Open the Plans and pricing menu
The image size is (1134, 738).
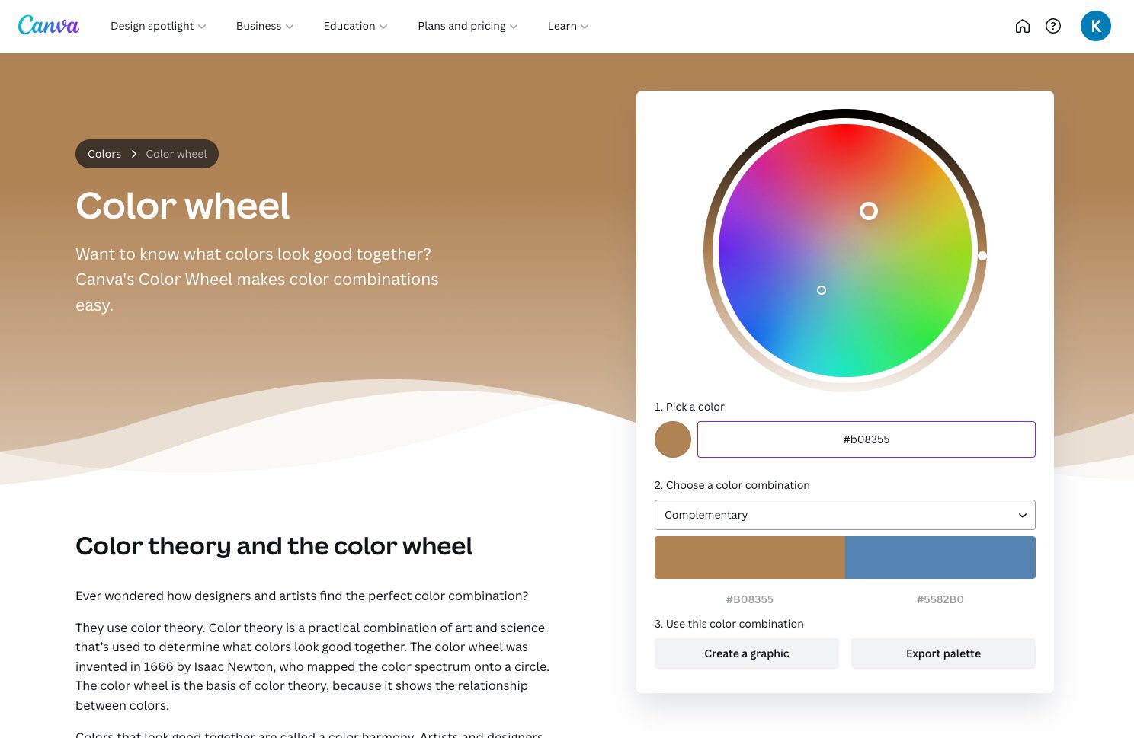point(467,26)
